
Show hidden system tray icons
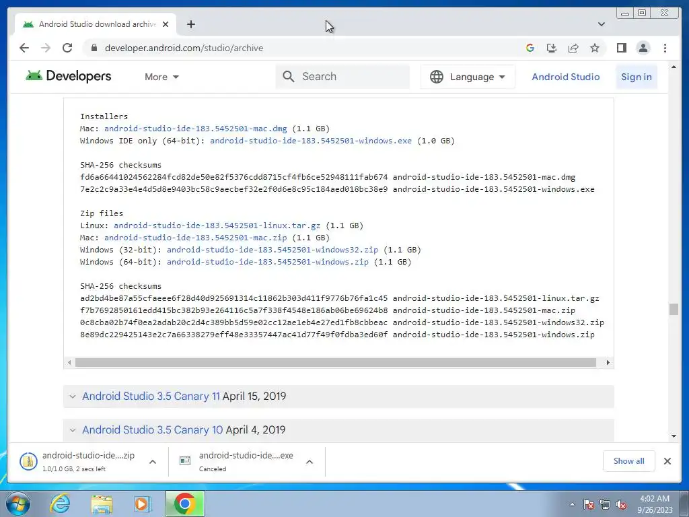click(572, 504)
